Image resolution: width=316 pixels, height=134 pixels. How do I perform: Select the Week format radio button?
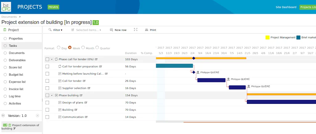click(70, 48)
